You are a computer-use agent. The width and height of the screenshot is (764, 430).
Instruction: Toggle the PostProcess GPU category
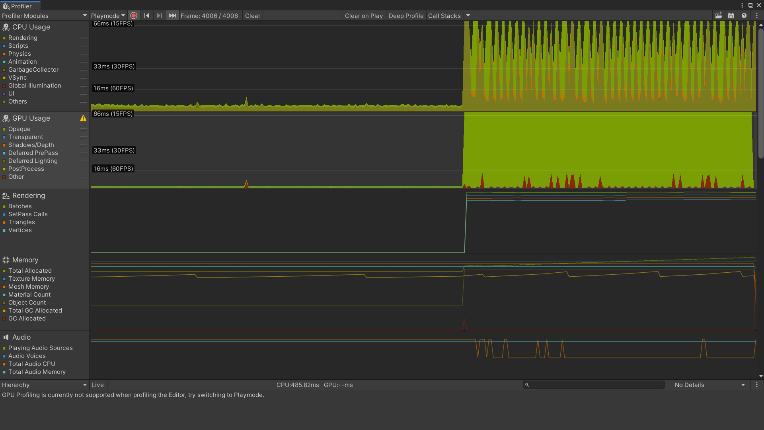(26, 169)
